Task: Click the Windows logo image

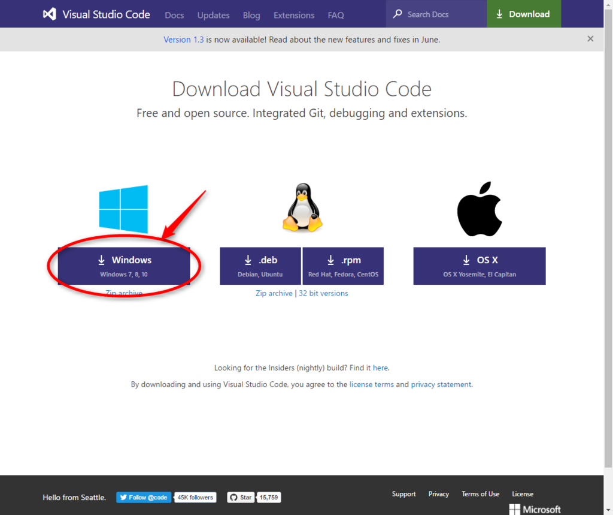Action: [123, 209]
